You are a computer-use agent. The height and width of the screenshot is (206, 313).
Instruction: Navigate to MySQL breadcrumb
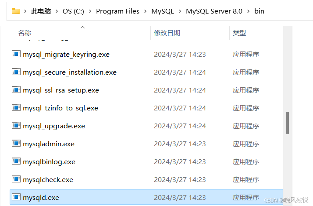[x=163, y=11]
